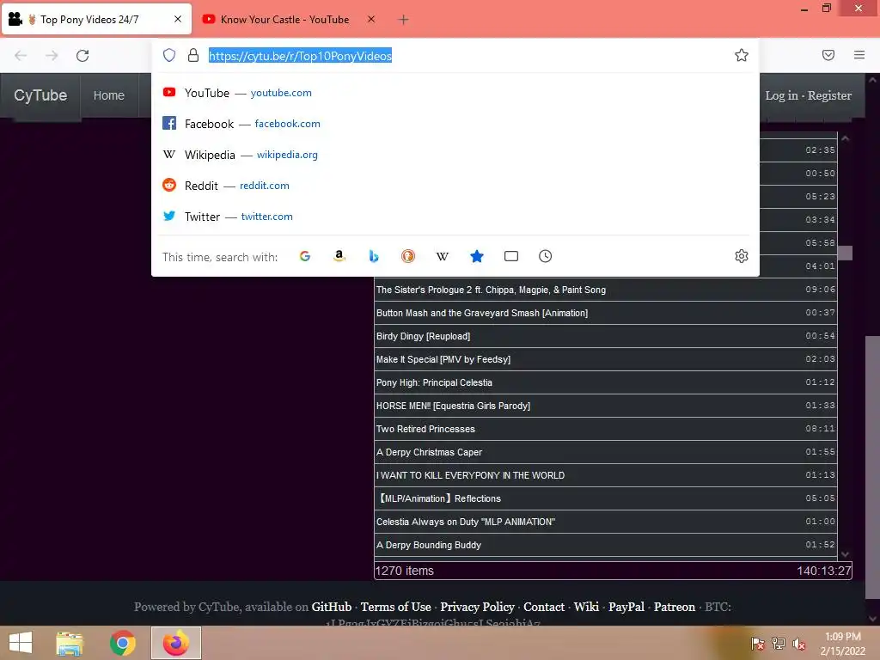Open the Patreon footer link
The width and height of the screenshot is (880, 660).
[x=674, y=607]
